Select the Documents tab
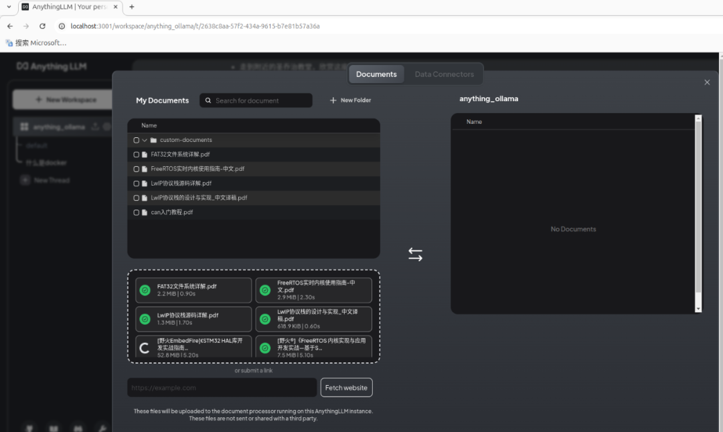This screenshot has height=432, width=723. click(x=376, y=74)
